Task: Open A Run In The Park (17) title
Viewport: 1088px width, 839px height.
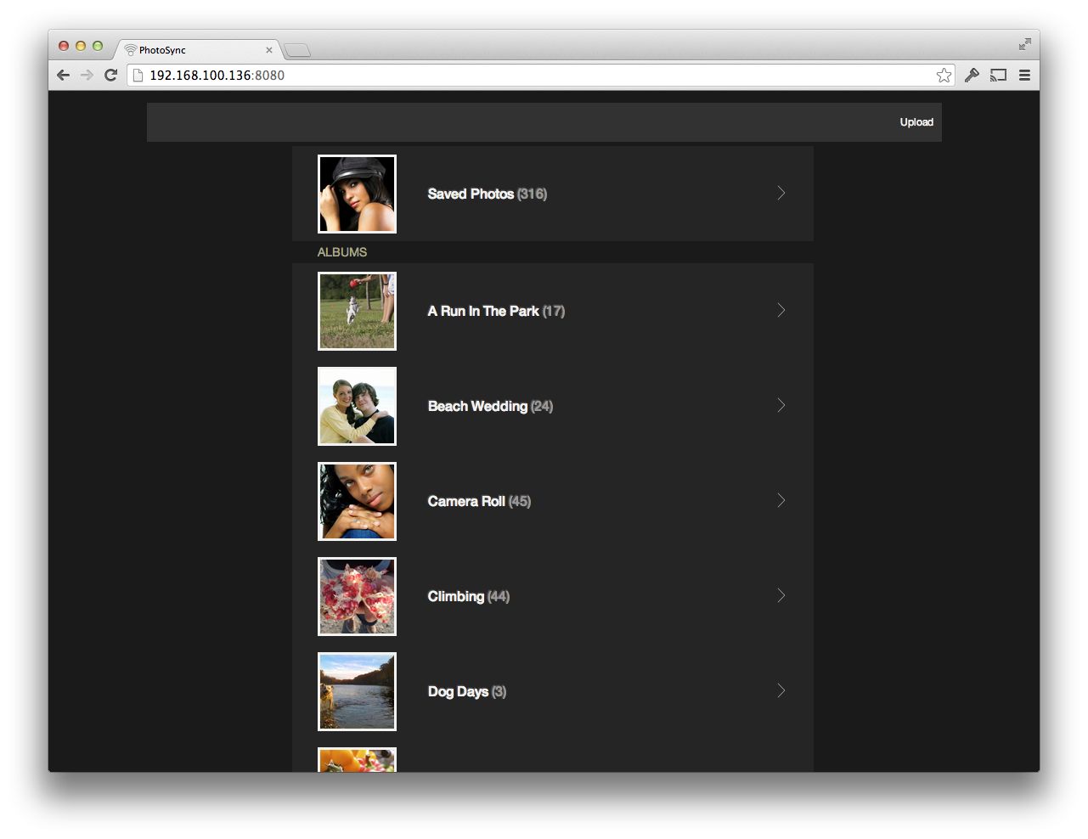Action: (496, 311)
